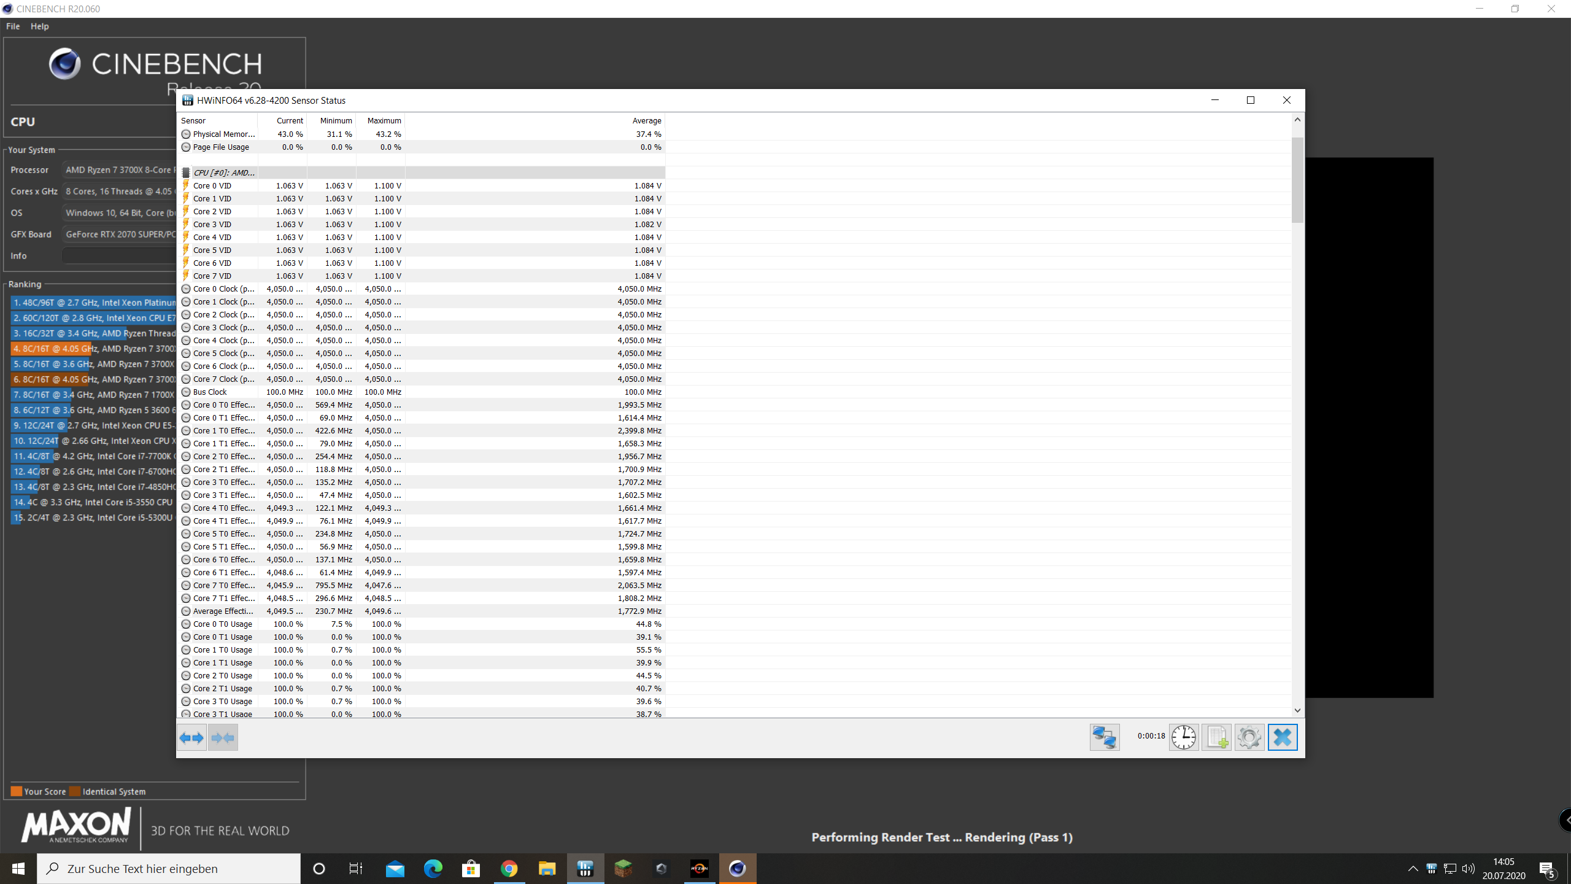Expand columns with the outward arrows icon

[x=191, y=737]
